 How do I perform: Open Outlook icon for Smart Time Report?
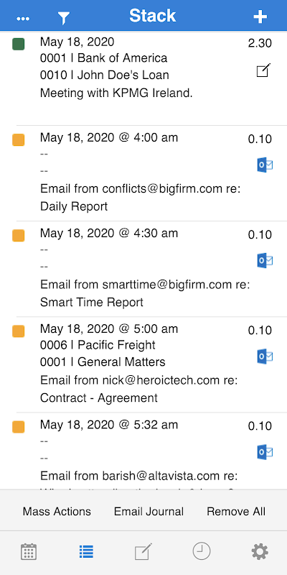coord(265,261)
